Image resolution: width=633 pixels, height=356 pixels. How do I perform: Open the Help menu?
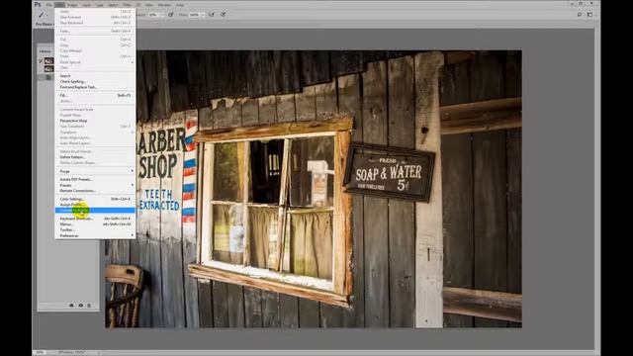180,5
